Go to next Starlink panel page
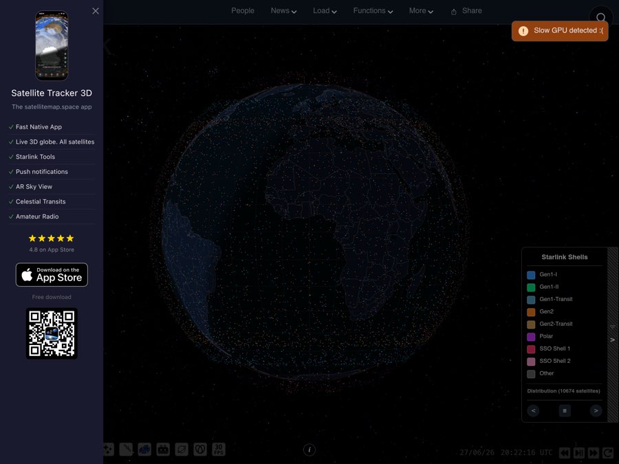 [x=596, y=411]
